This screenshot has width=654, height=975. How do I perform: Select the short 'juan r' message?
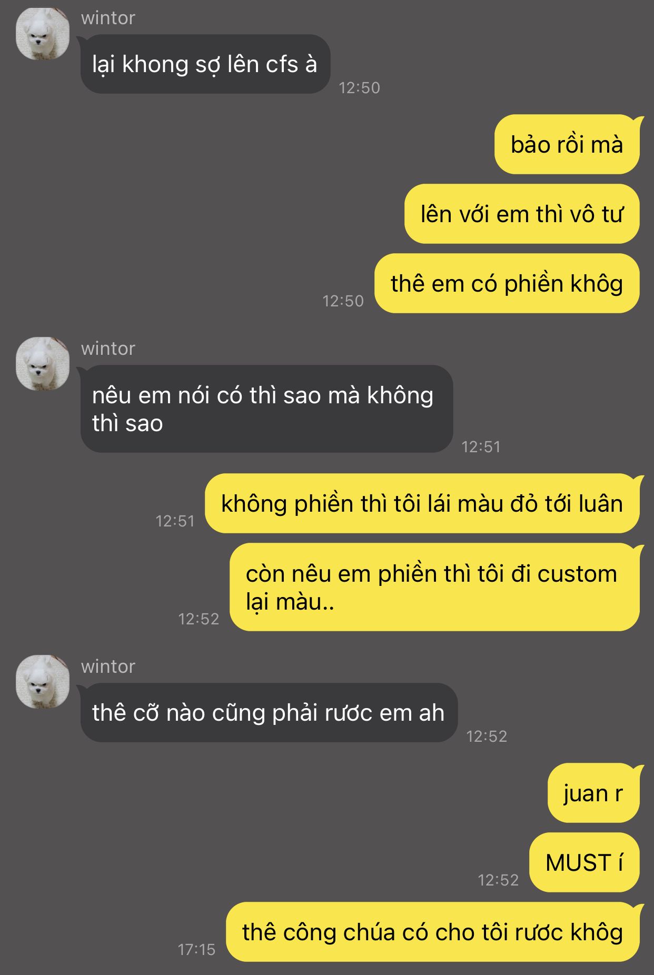click(x=593, y=793)
